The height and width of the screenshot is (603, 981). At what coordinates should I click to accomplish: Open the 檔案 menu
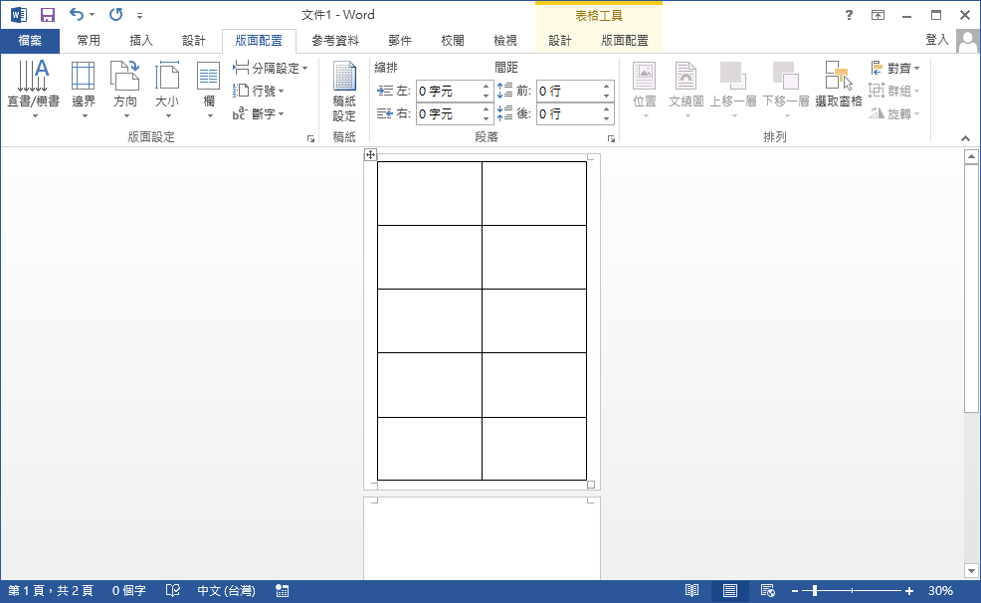pos(30,41)
